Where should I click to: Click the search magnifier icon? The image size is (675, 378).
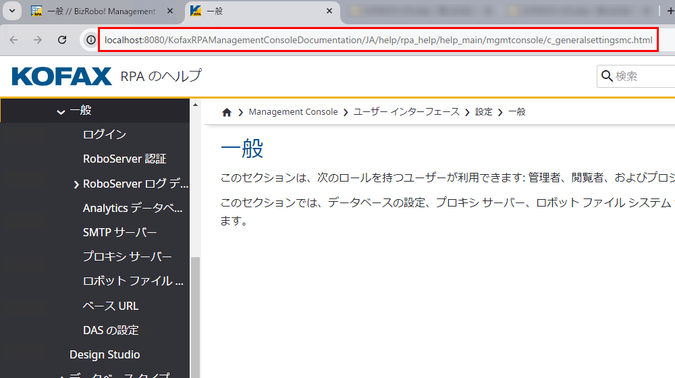pyautogui.click(x=607, y=76)
